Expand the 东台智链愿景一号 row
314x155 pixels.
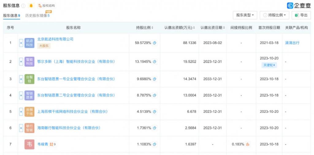[21, 79]
